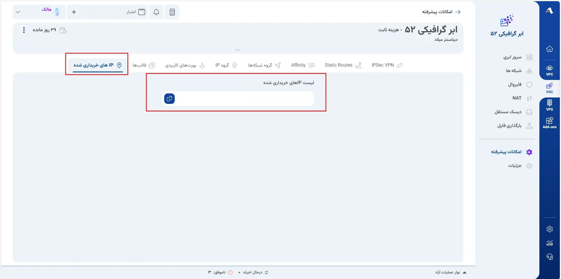
Task: Open the IPSec VPN tab
Action: [387, 65]
